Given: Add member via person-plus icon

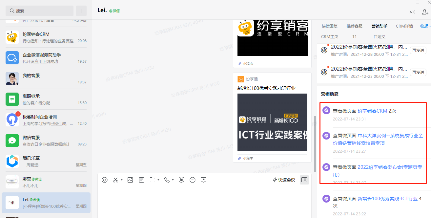Looking at the screenshot, I should [x=425, y=12].
